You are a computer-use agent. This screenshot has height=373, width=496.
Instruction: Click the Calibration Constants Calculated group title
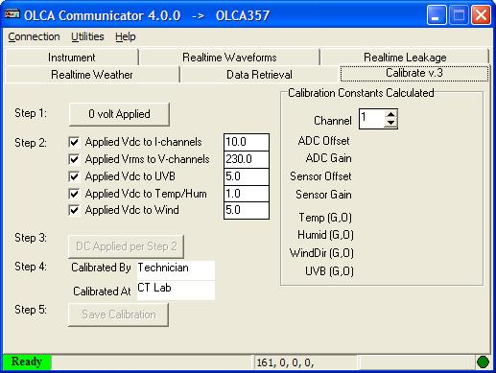pos(361,93)
